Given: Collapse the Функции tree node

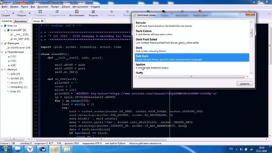Looking at the screenshot, I should click(2, 43).
